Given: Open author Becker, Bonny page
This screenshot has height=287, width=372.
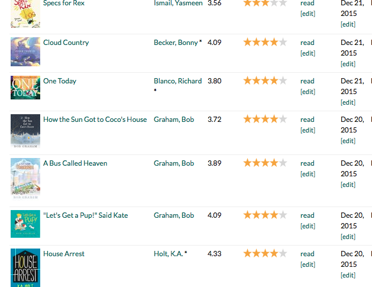Looking at the screenshot, I should click(176, 43).
